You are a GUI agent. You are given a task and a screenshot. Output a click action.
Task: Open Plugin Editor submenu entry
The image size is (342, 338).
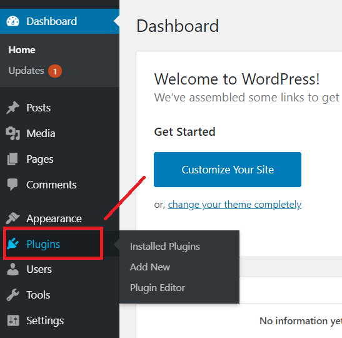[x=158, y=288]
